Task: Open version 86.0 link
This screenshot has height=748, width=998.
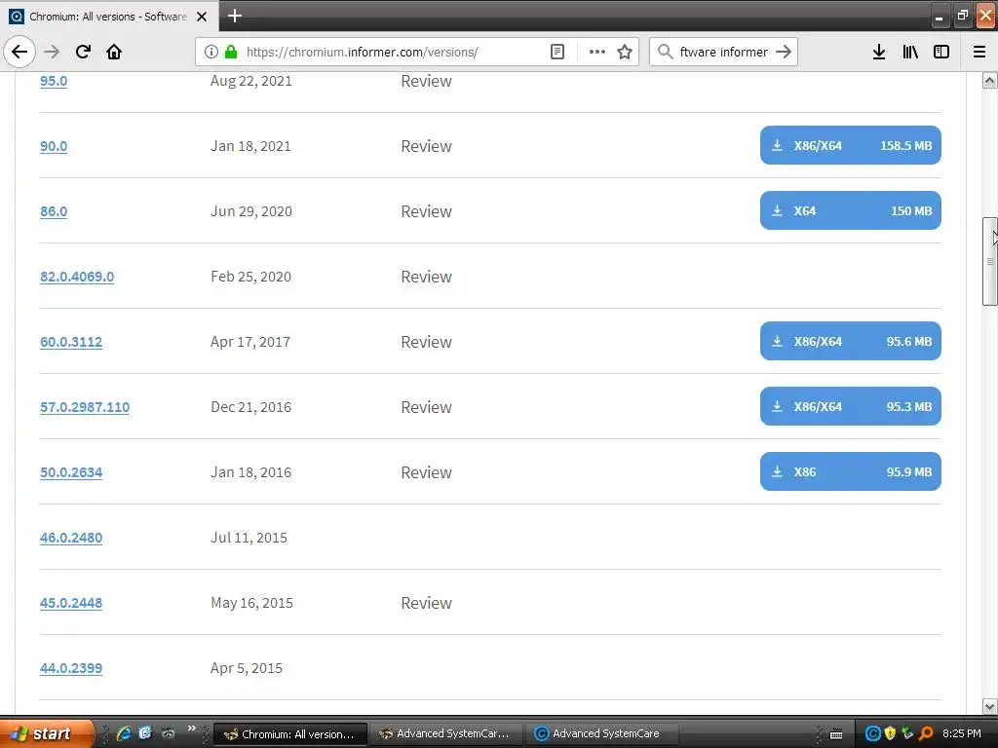Action: click(54, 211)
